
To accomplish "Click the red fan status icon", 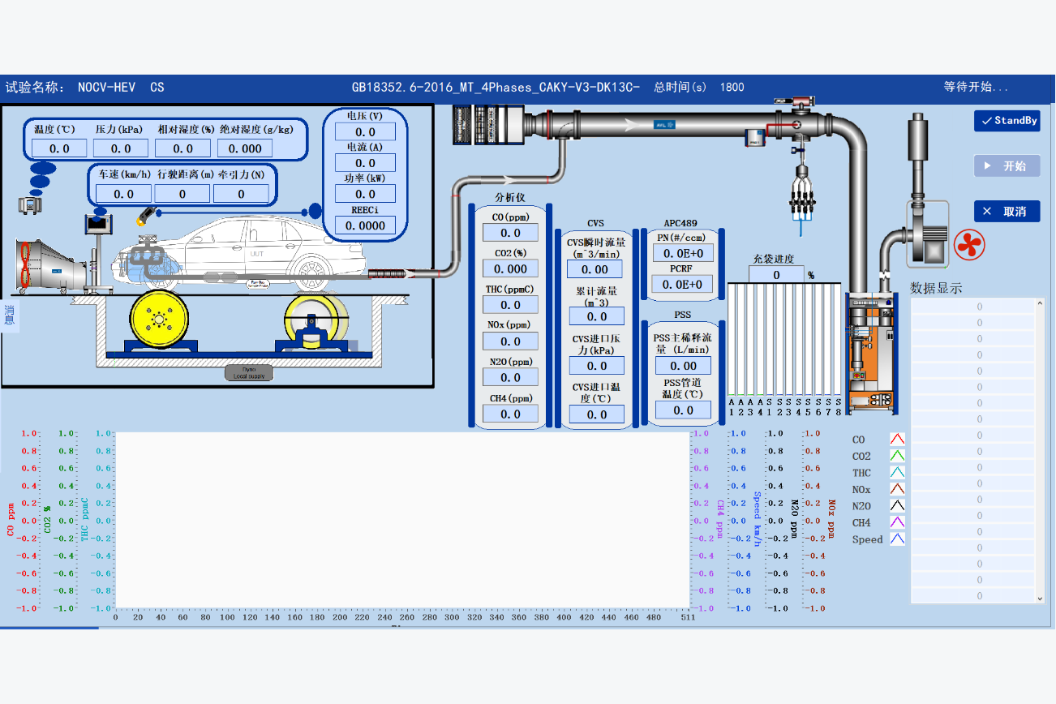I will (969, 245).
